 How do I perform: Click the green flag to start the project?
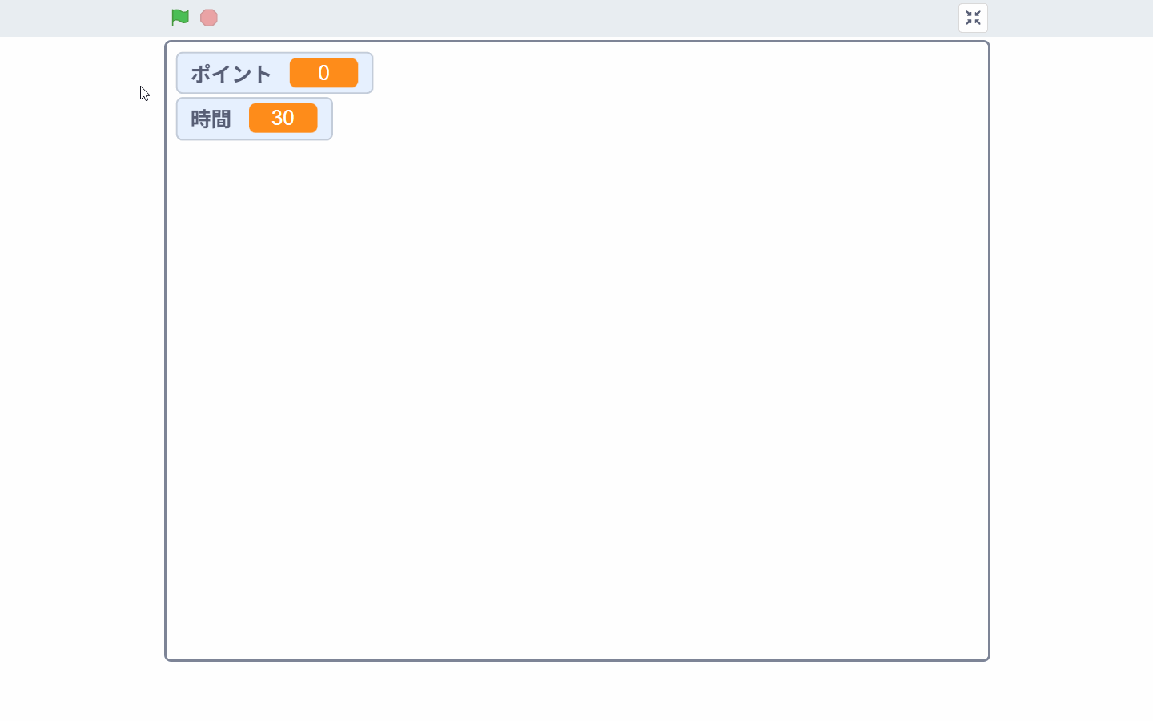coord(179,17)
